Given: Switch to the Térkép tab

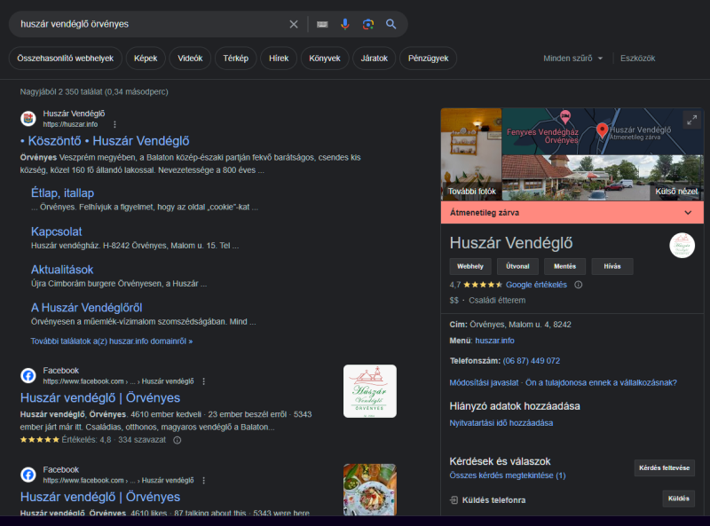Looking at the screenshot, I should [236, 59].
